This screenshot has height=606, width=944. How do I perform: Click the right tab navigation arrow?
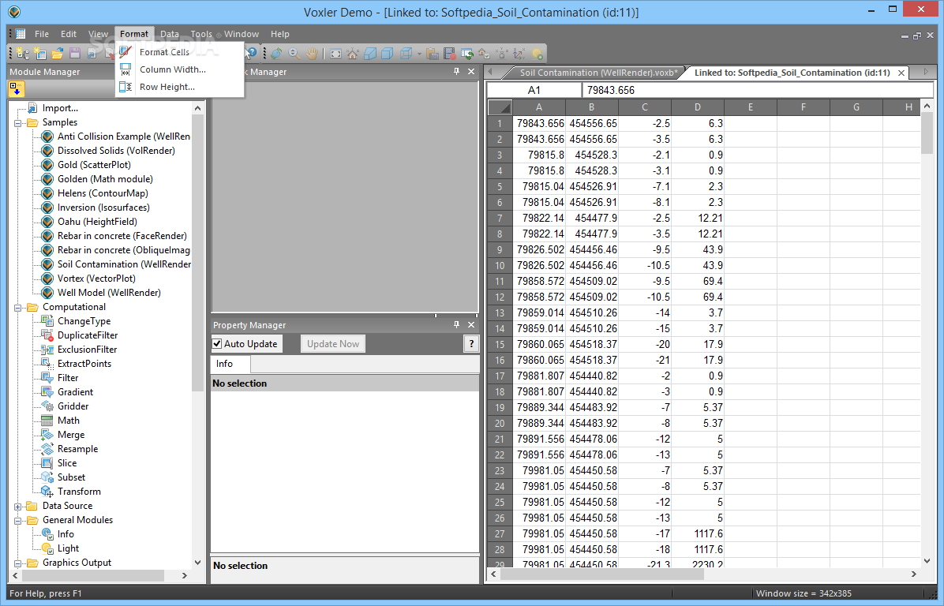[926, 73]
